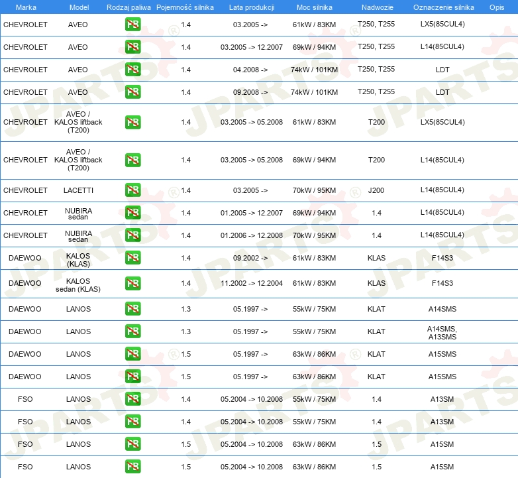The height and width of the screenshot is (478, 518).
Task: Click the 09.2008 -> production date
Action: click(250, 92)
